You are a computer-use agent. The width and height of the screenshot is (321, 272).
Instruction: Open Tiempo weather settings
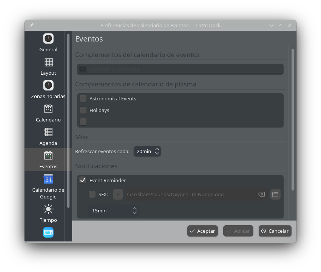tap(48, 213)
